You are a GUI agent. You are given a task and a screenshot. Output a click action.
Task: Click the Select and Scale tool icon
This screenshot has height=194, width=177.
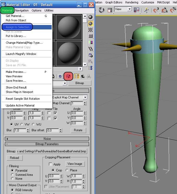[x=110, y=10]
